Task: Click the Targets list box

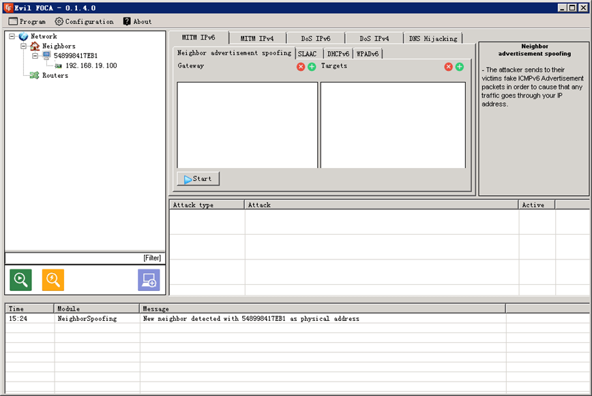Action: tap(393, 125)
